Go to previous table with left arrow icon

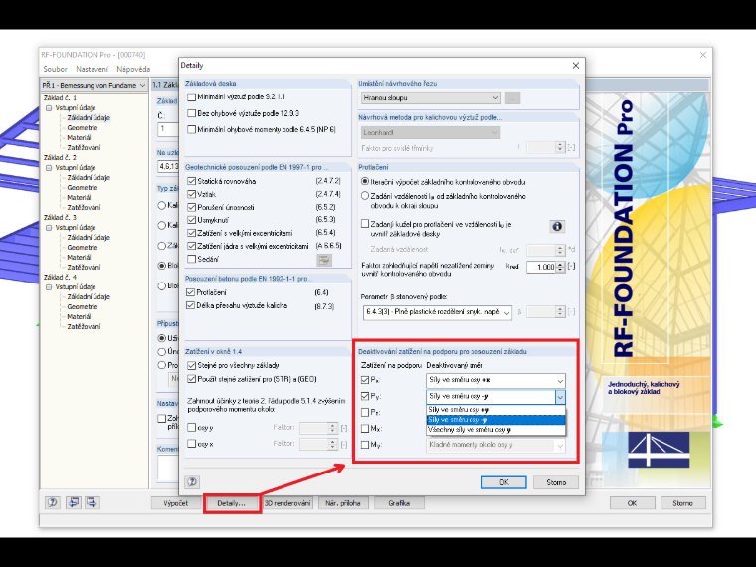point(74,503)
